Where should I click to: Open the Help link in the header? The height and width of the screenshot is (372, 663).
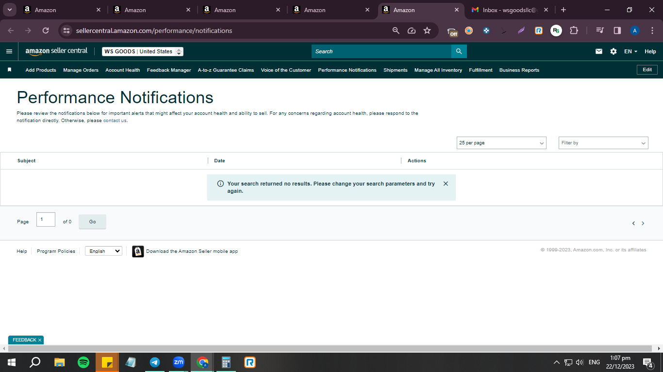(x=650, y=51)
